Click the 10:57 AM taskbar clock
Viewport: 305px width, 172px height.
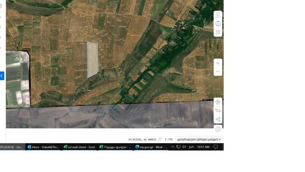pos(203,147)
